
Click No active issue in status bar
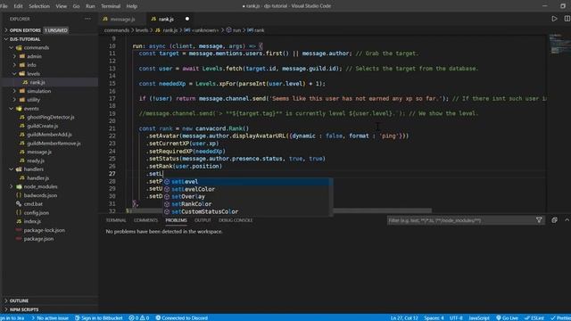coord(50,317)
